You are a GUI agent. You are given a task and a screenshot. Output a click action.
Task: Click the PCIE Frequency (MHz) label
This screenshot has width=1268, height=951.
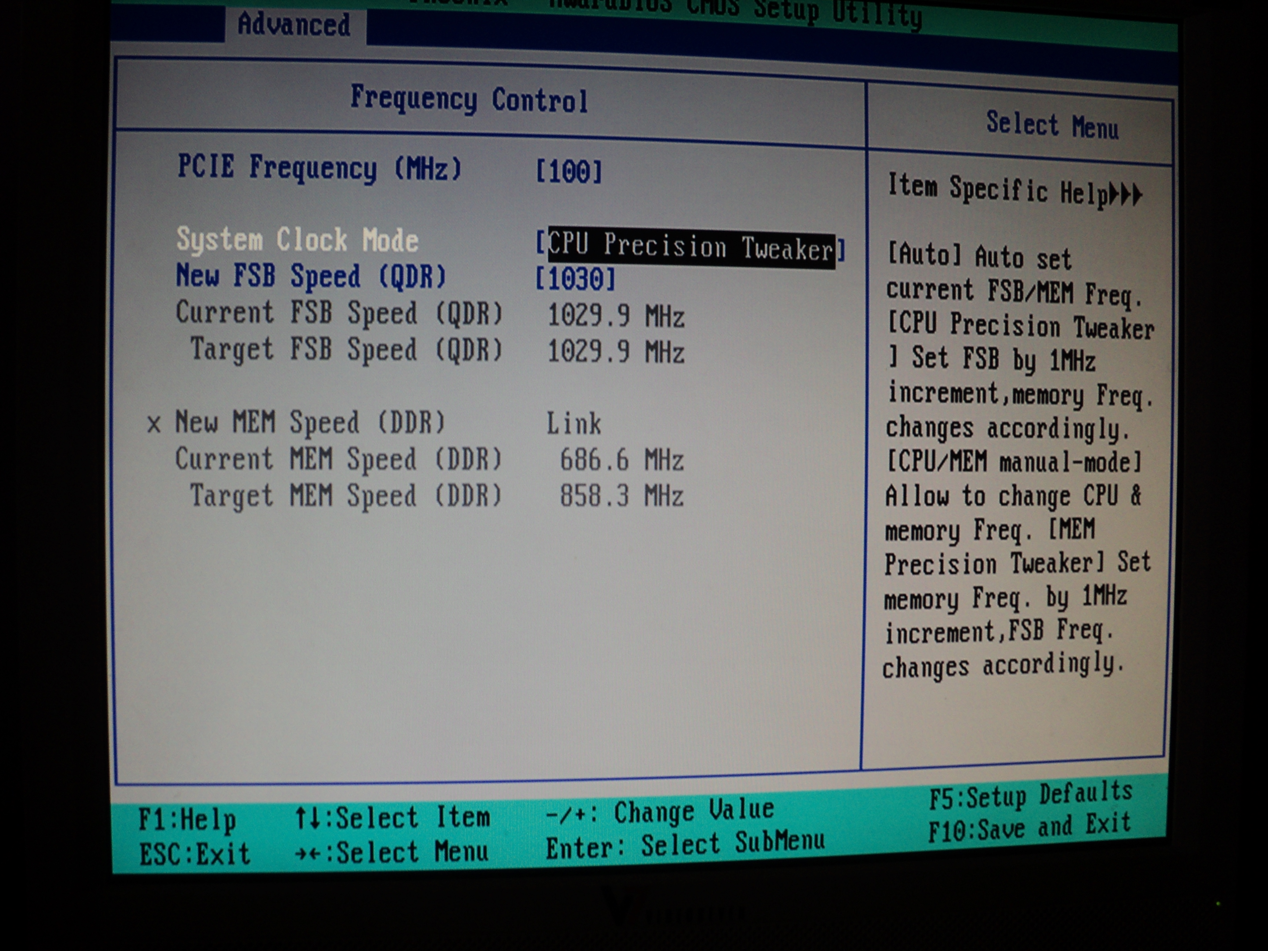pyautogui.click(x=319, y=168)
